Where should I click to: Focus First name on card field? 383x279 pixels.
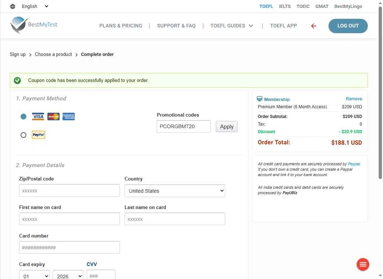pyautogui.click(x=69, y=219)
